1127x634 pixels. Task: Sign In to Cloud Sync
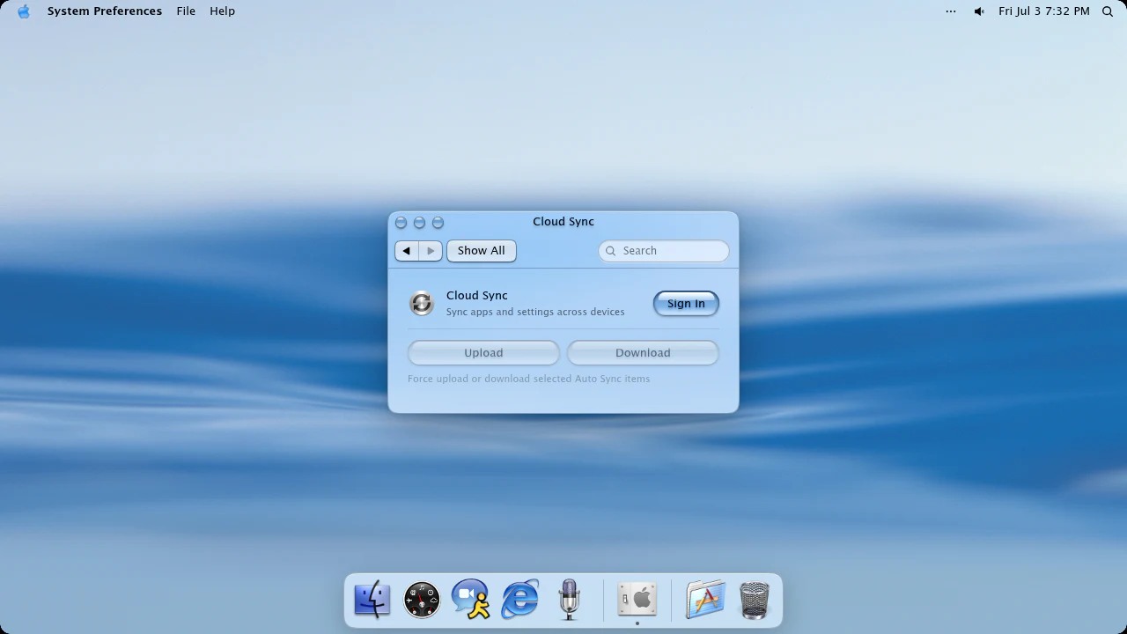coord(686,304)
